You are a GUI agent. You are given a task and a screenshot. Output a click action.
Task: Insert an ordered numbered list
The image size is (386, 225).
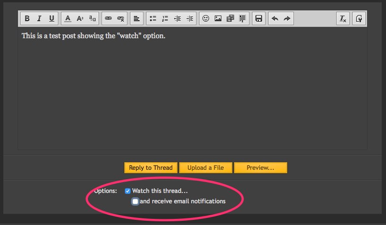pos(165,18)
